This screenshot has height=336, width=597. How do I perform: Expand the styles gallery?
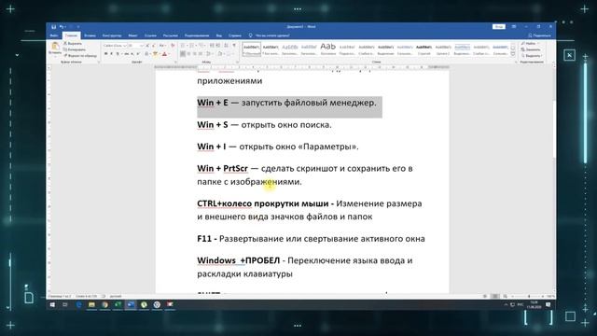[x=512, y=54]
